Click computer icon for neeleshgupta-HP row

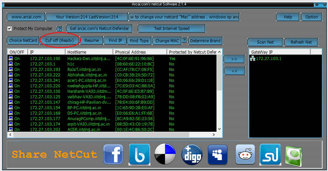point(11,86)
